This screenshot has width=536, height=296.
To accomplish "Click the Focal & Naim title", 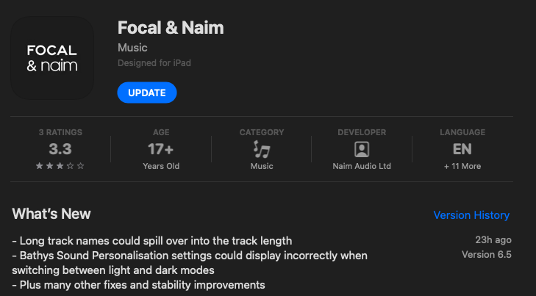I will [x=171, y=28].
